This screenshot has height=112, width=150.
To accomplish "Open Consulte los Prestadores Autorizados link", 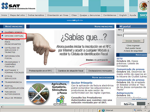I will [91, 100].
